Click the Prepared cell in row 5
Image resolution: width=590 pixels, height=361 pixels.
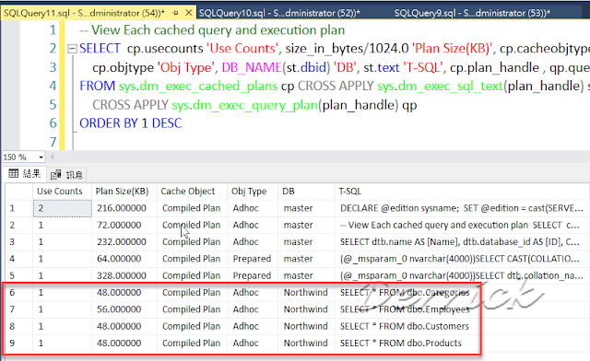pyautogui.click(x=253, y=275)
